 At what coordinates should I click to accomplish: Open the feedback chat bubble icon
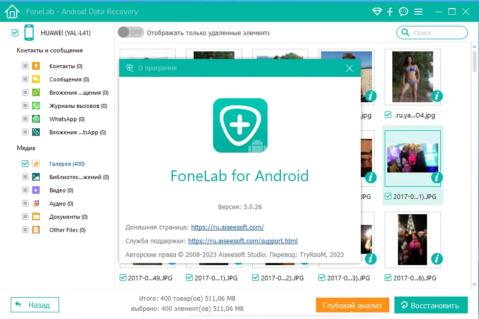404,12
